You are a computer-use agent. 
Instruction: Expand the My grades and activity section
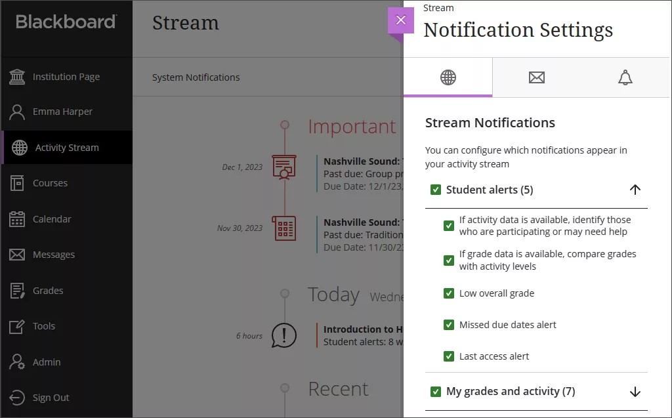coord(635,391)
